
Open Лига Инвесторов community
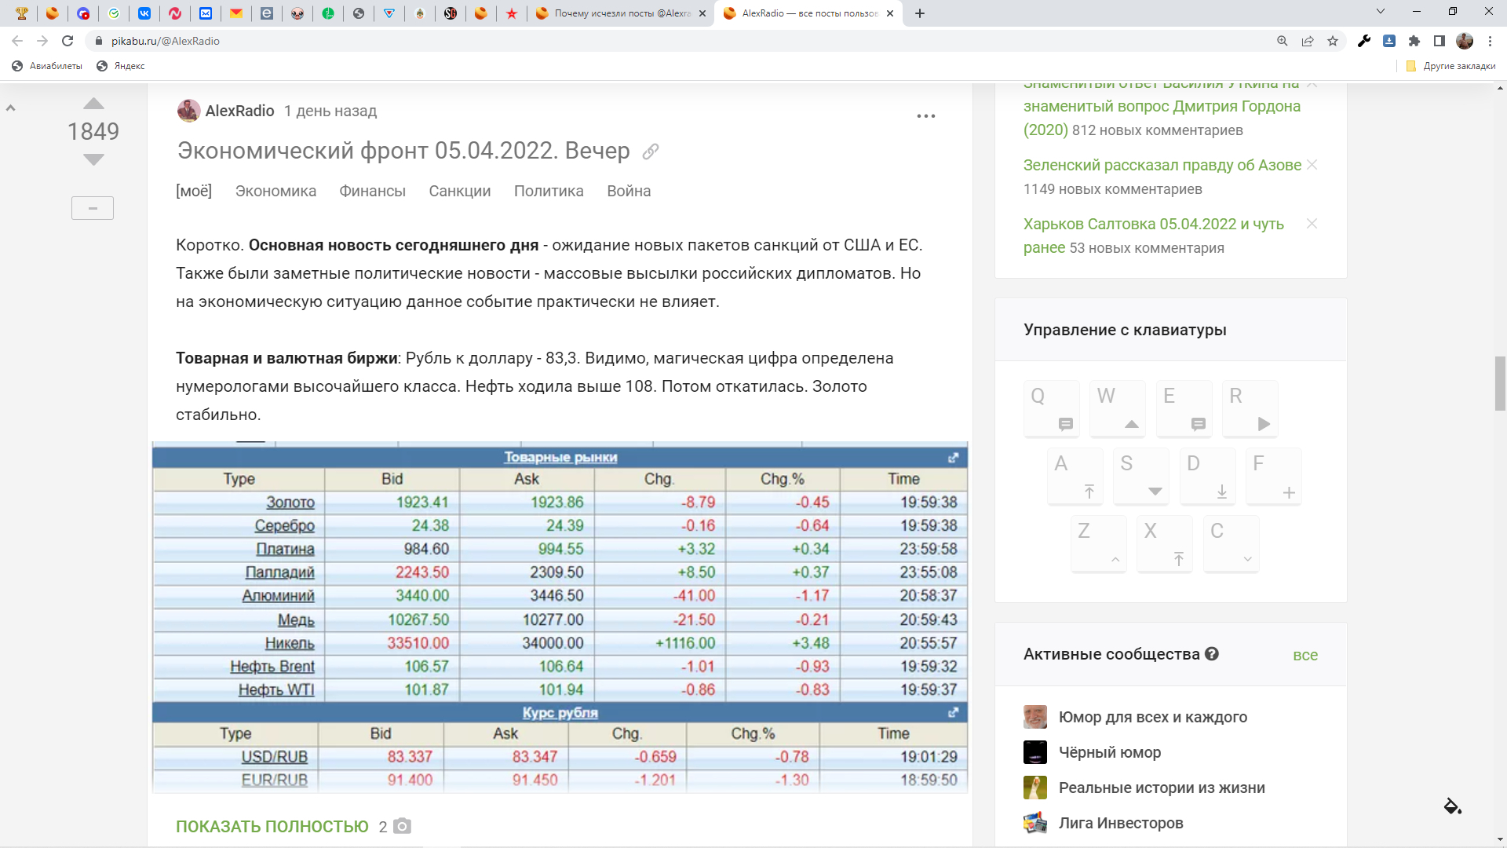(x=1120, y=823)
